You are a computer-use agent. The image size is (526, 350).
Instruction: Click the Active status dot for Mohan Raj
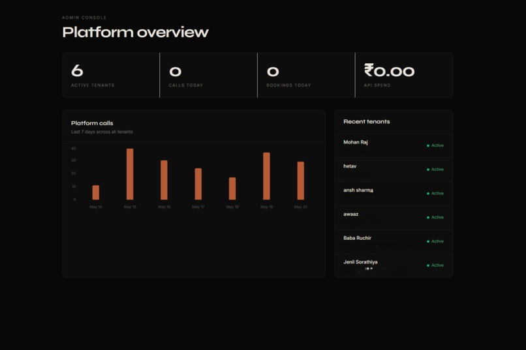tap(428, 146)
